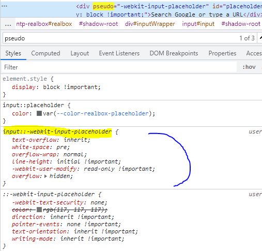Click the element.style selector

[x=25, y=79]
